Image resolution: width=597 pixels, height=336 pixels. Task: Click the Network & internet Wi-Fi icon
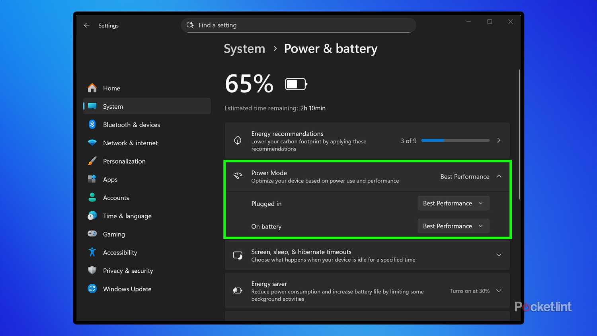click(92, 143)
